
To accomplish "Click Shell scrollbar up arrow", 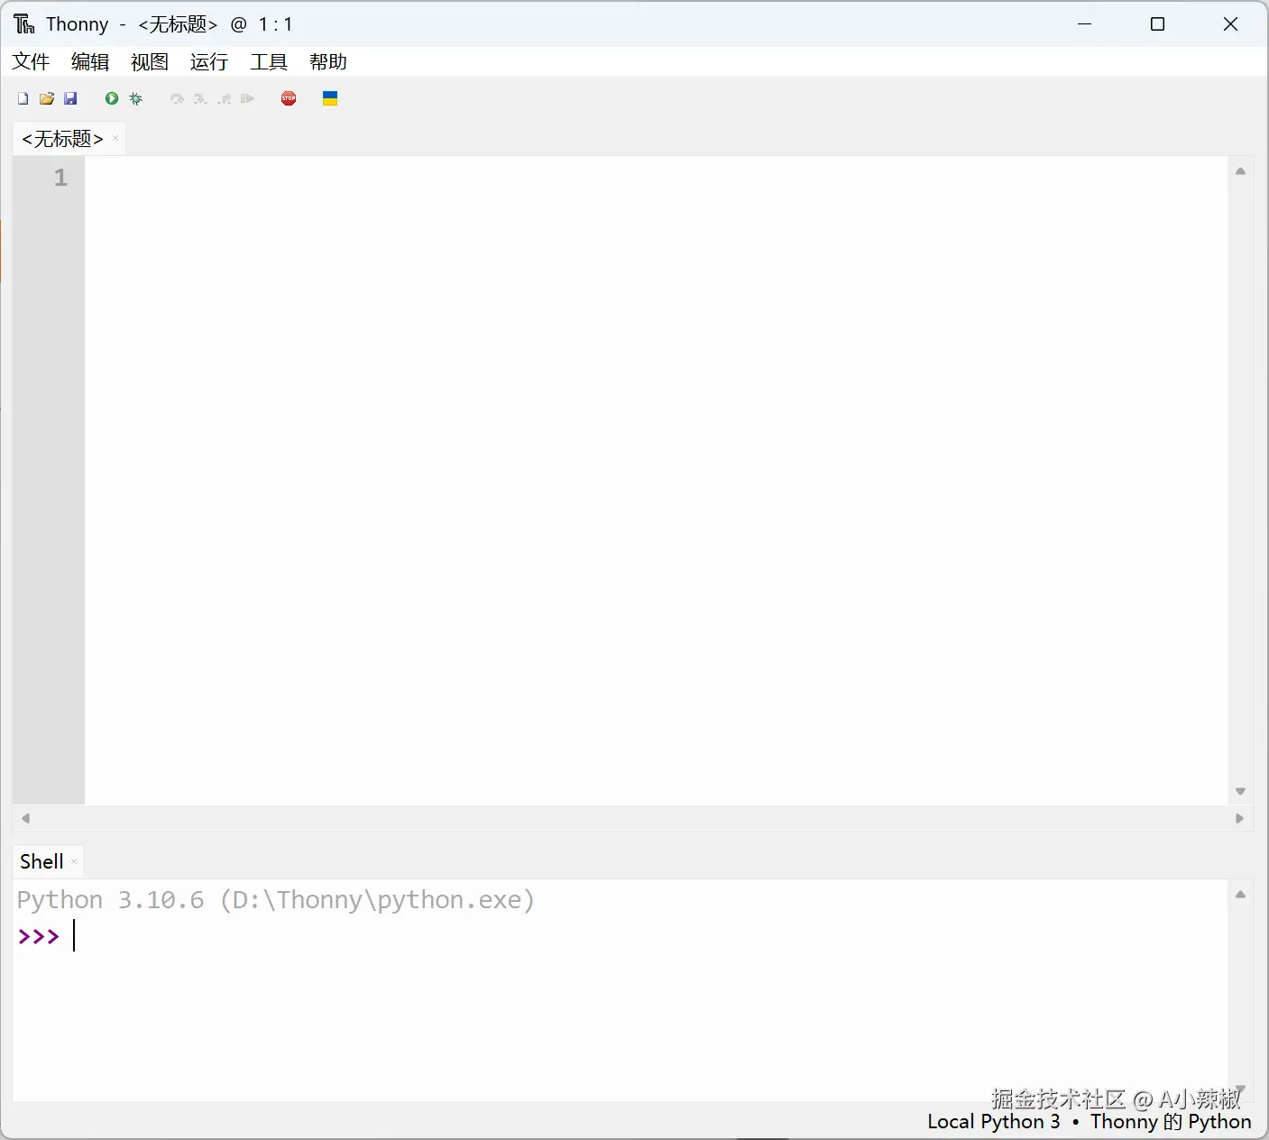I will pyautogui.click(x=1240, y=894).
